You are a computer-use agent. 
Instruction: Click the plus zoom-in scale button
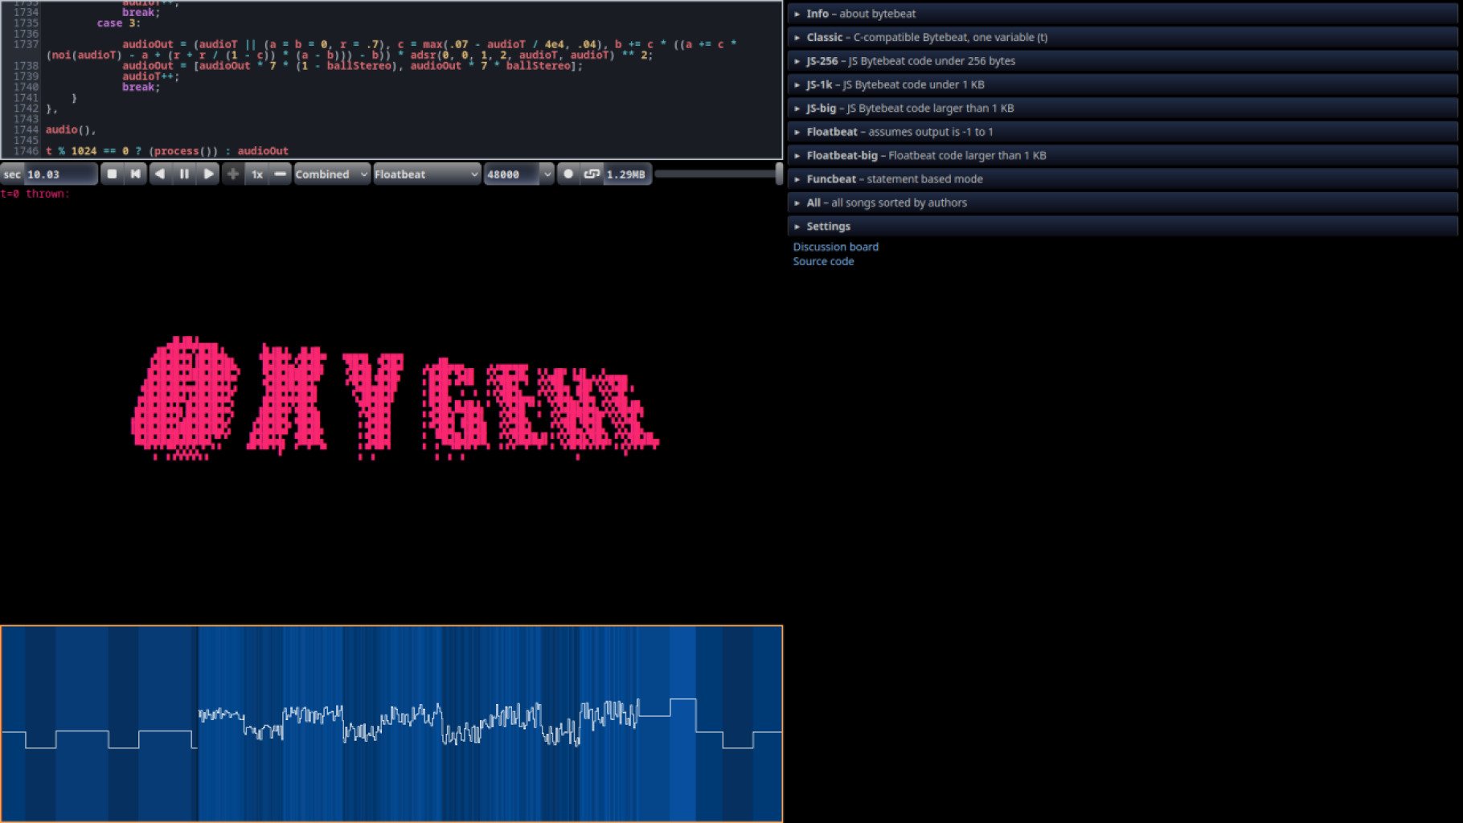point(233,174)
